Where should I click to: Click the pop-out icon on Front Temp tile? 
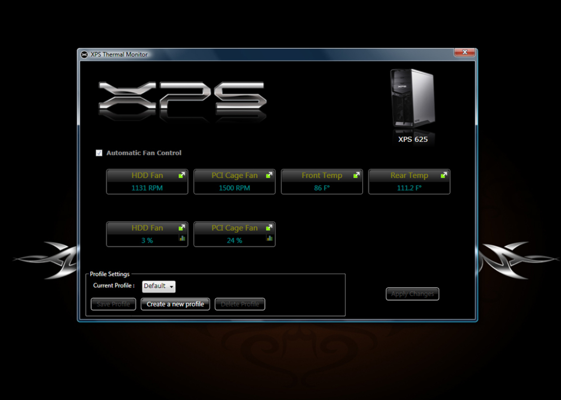[357, 175]
